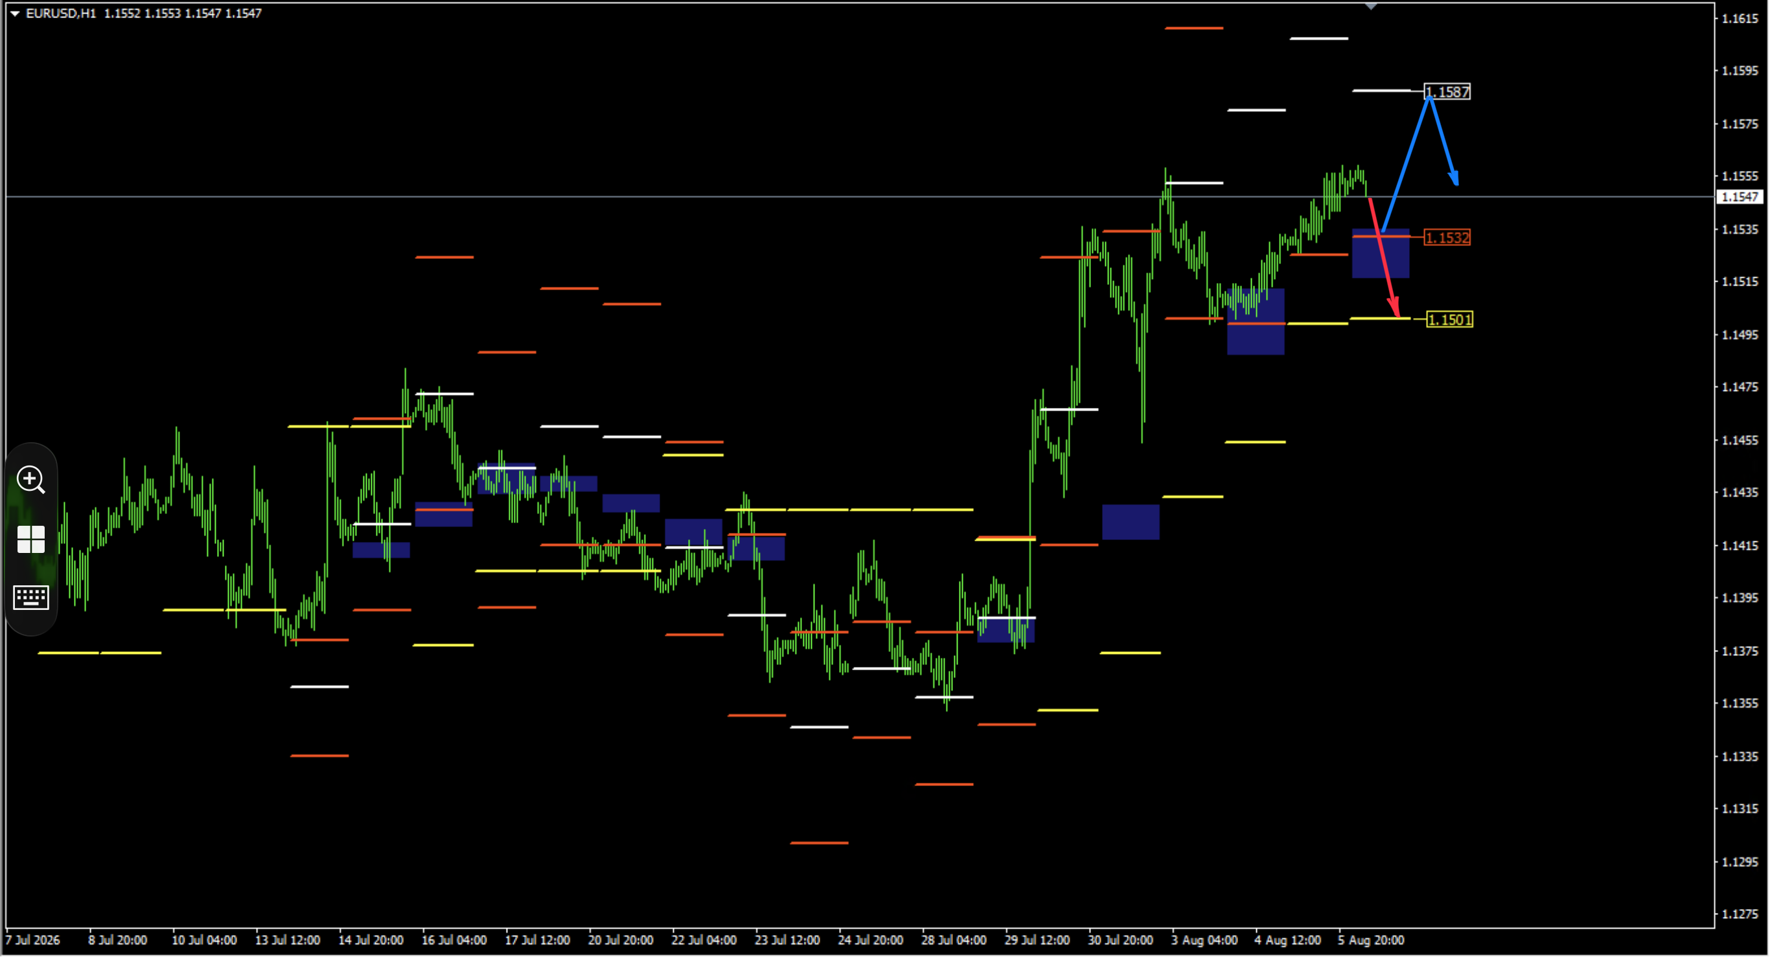Click the 5 Aug 20:00 time label
The image size is (1770, 957).
point(1370,940)
